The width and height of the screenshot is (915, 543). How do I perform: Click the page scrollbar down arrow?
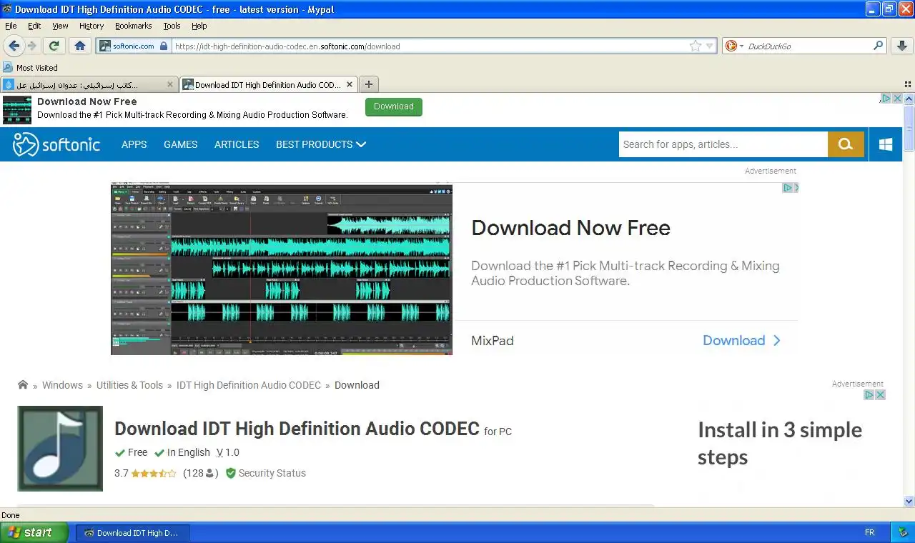[x=909, y=501]
